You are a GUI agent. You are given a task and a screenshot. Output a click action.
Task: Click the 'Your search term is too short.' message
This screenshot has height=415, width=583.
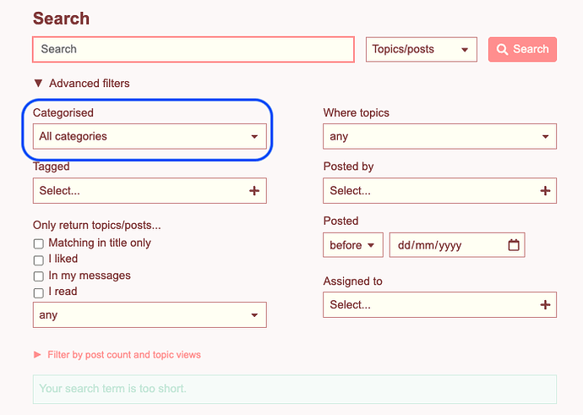tap(295, 389)
